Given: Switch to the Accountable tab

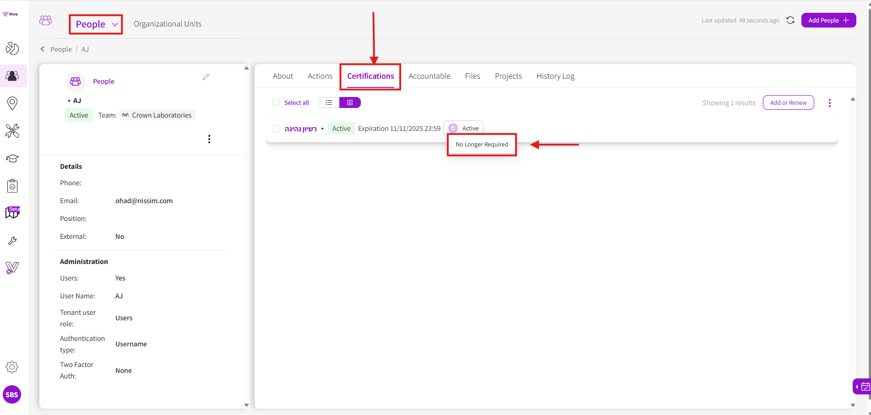Looking at the screenshot, I should (430, 76).
